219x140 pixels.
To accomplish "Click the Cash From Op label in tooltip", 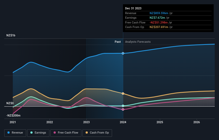I will pos(134,27).
